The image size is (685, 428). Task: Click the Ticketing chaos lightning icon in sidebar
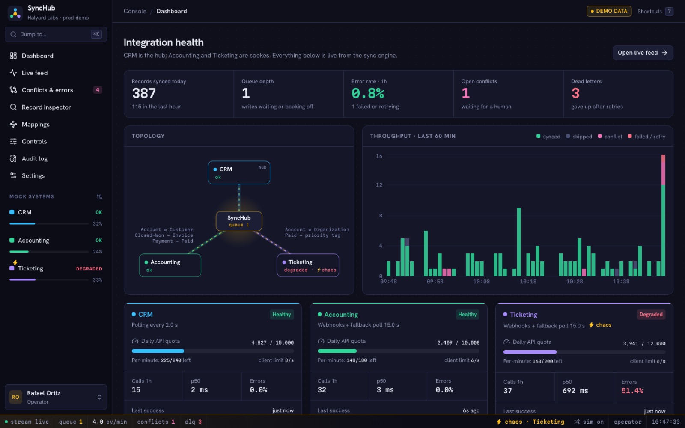[x=15, y=262]
